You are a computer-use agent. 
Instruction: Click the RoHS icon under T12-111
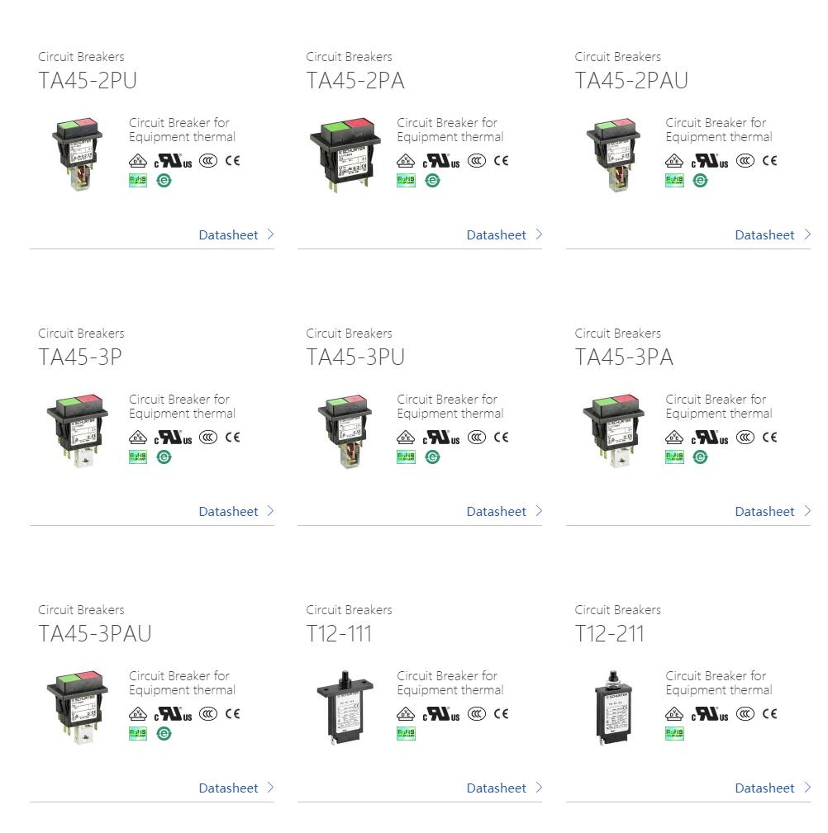pos(406,734)
